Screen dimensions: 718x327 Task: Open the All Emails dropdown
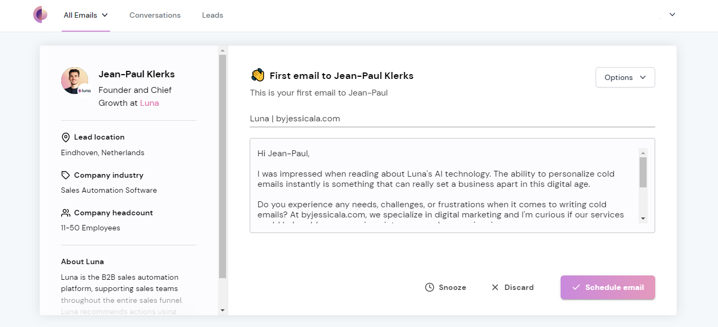pyautogui.click(x=86, y=15)
